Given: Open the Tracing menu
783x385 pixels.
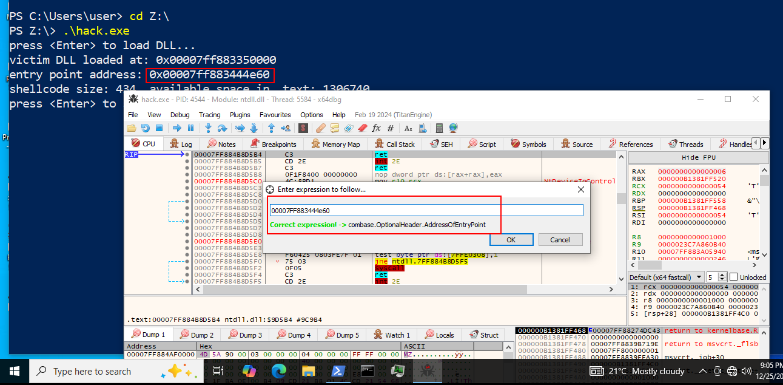Looking at the screenshot, I should [209, 115].
